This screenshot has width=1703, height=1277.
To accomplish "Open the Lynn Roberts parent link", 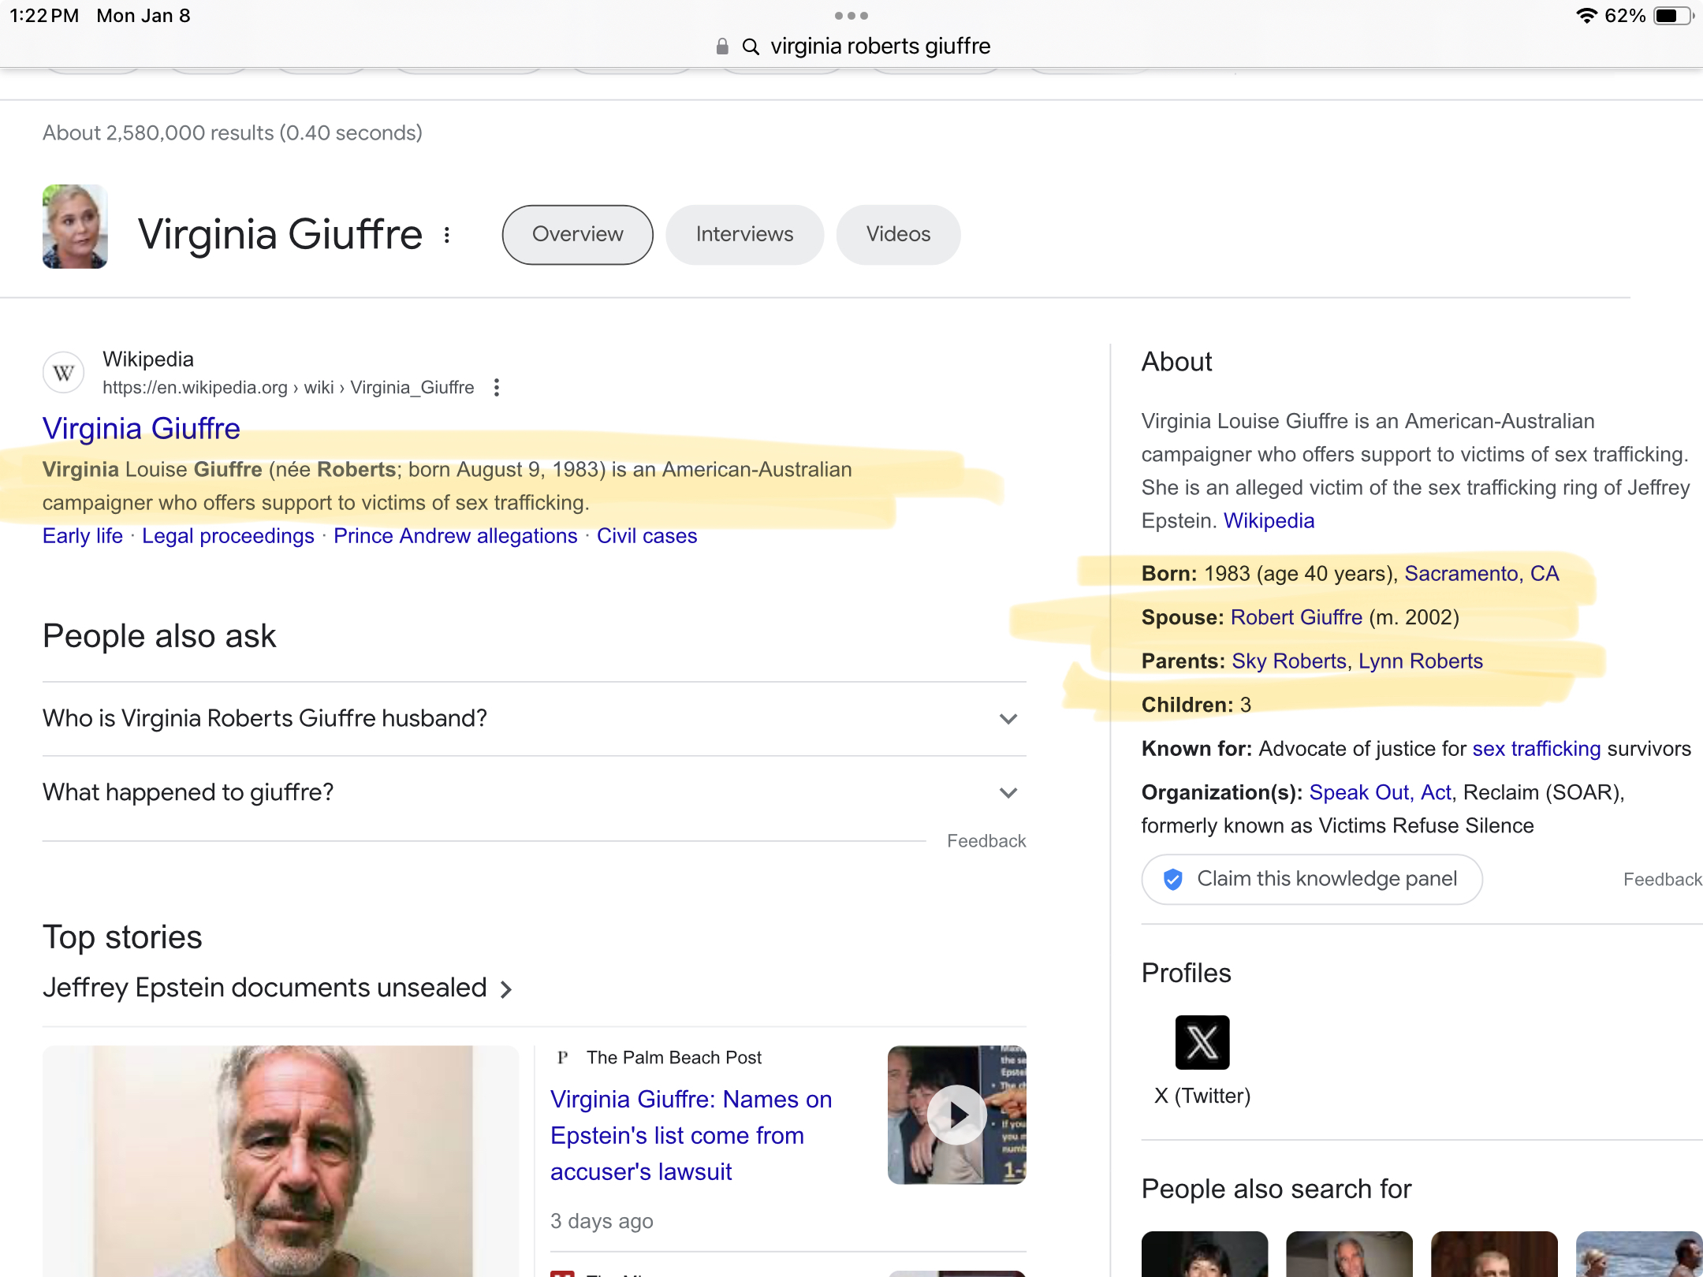I will [1421, 661].
